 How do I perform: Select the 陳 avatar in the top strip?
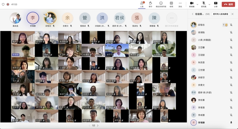pos(154,18)
